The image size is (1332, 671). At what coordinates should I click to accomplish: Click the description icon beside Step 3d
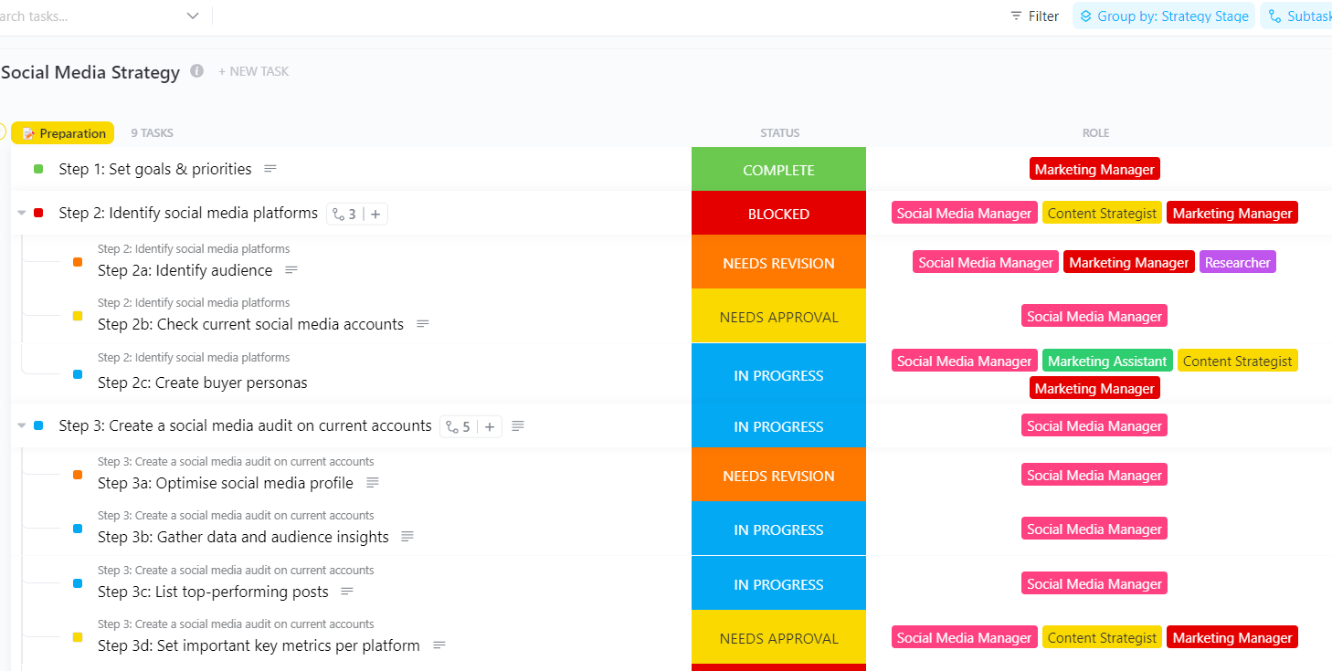click(x=439, y=645)
